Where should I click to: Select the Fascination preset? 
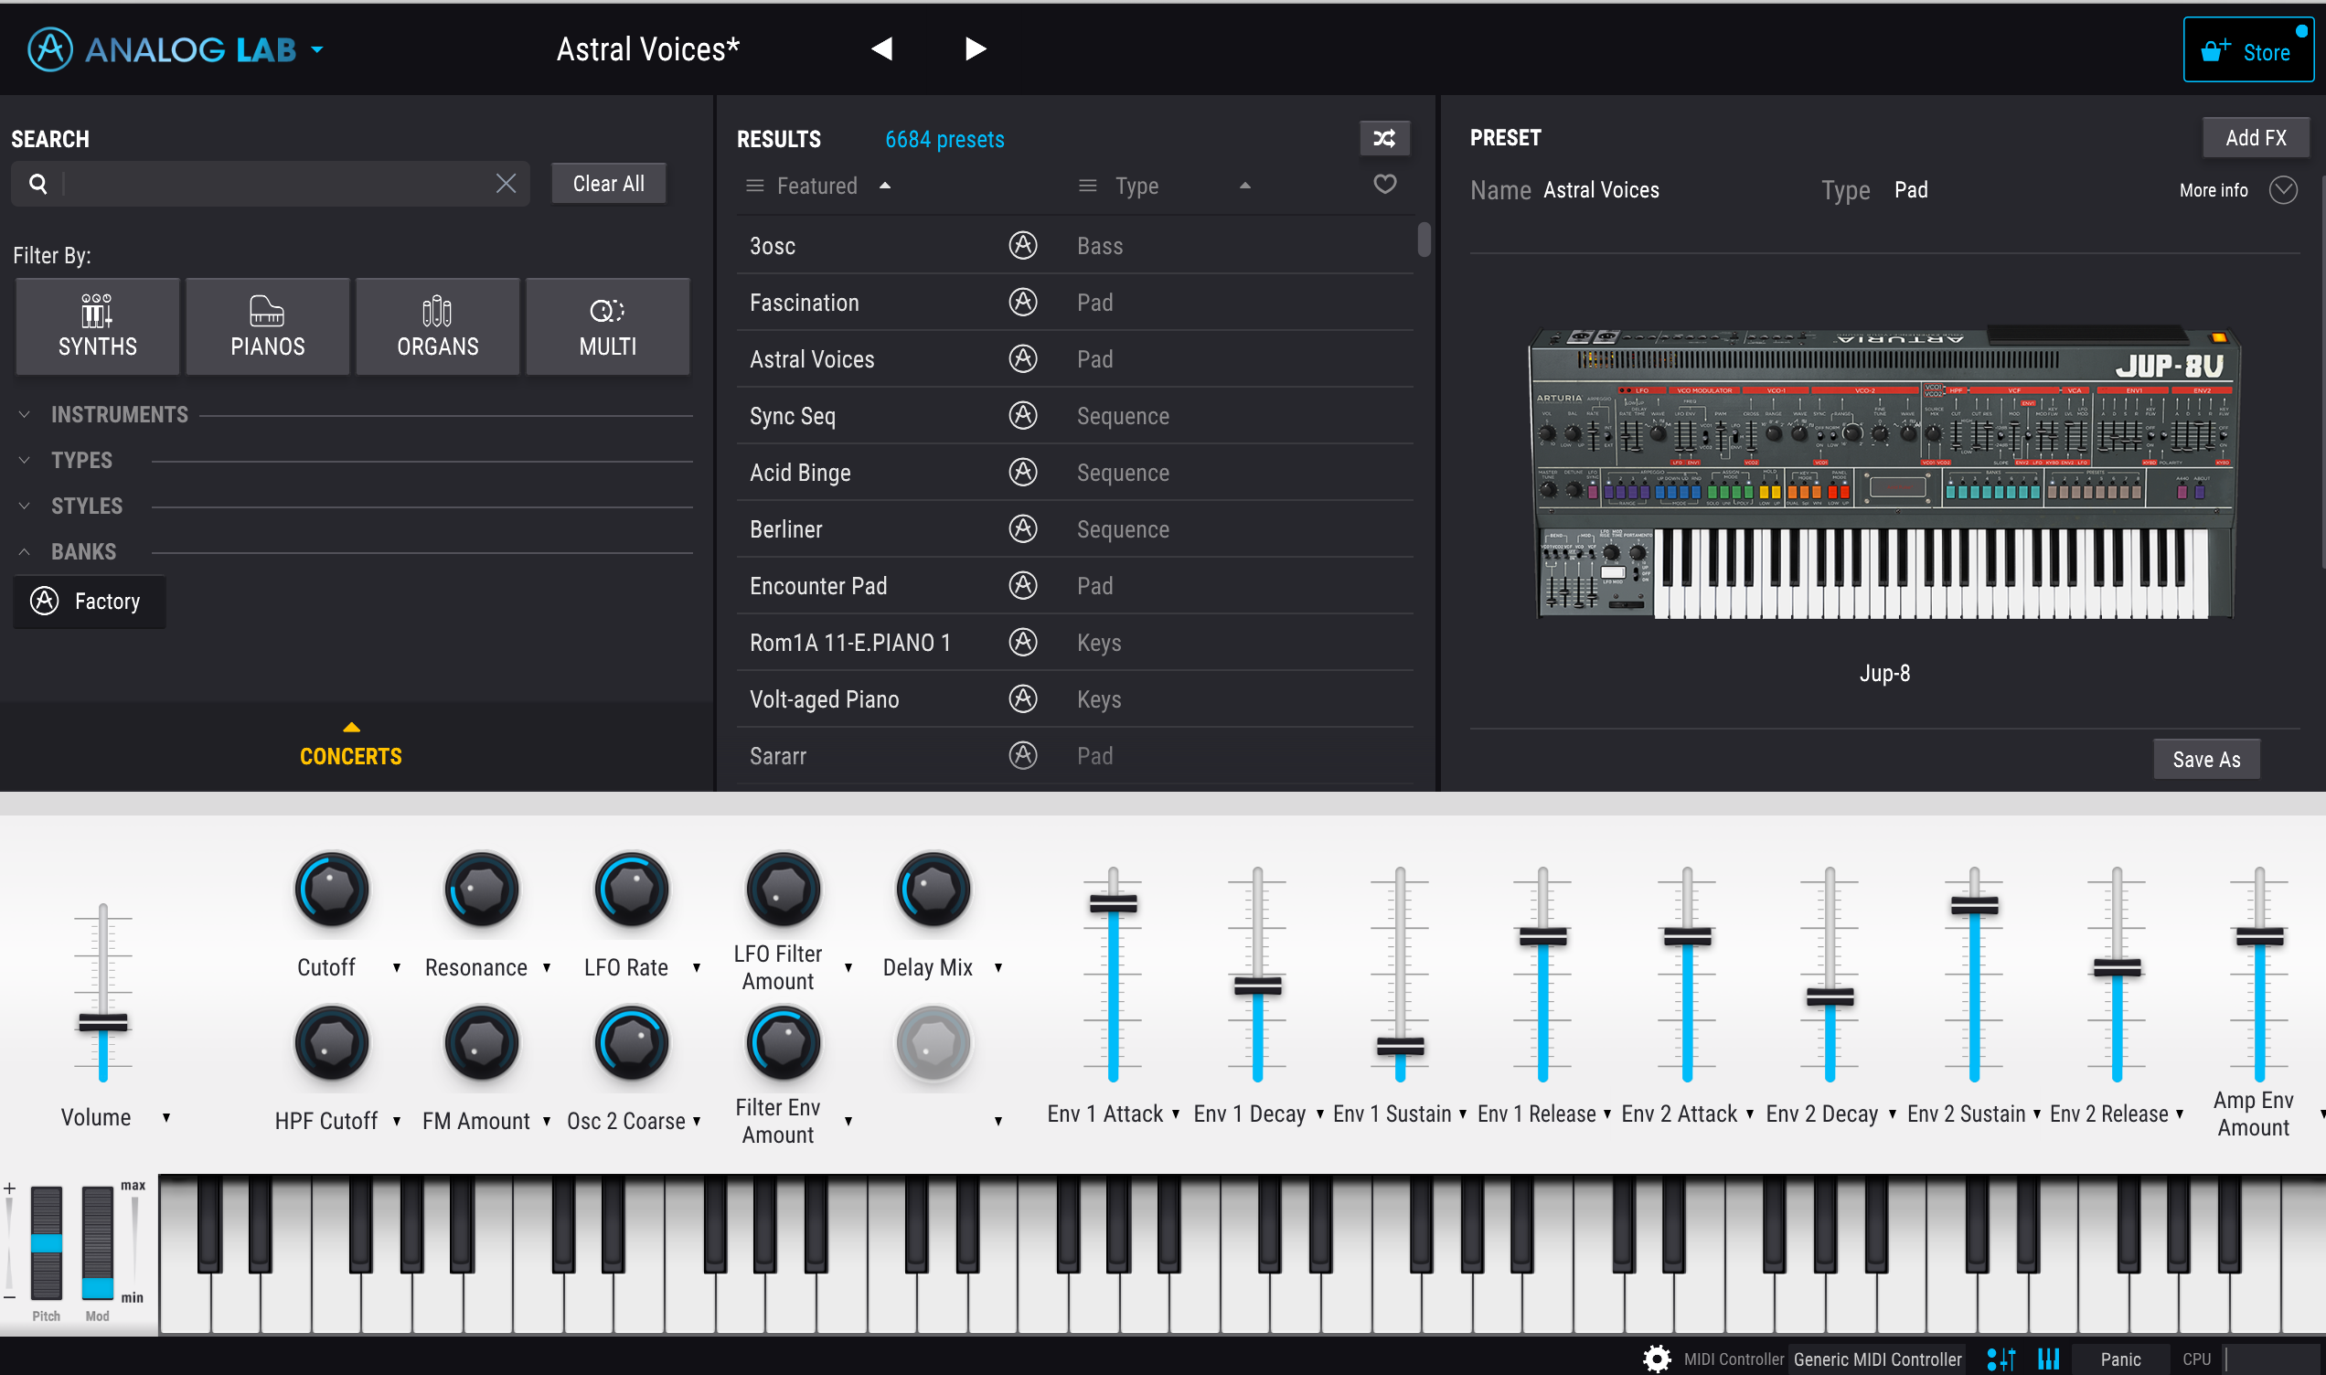pos(1074,302)
